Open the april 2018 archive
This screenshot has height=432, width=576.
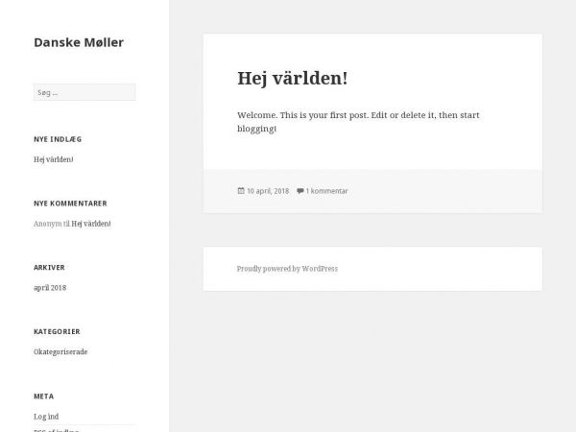point(50,288)
